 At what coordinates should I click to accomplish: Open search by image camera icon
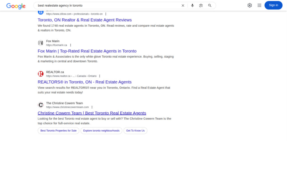tap(201, 6)
